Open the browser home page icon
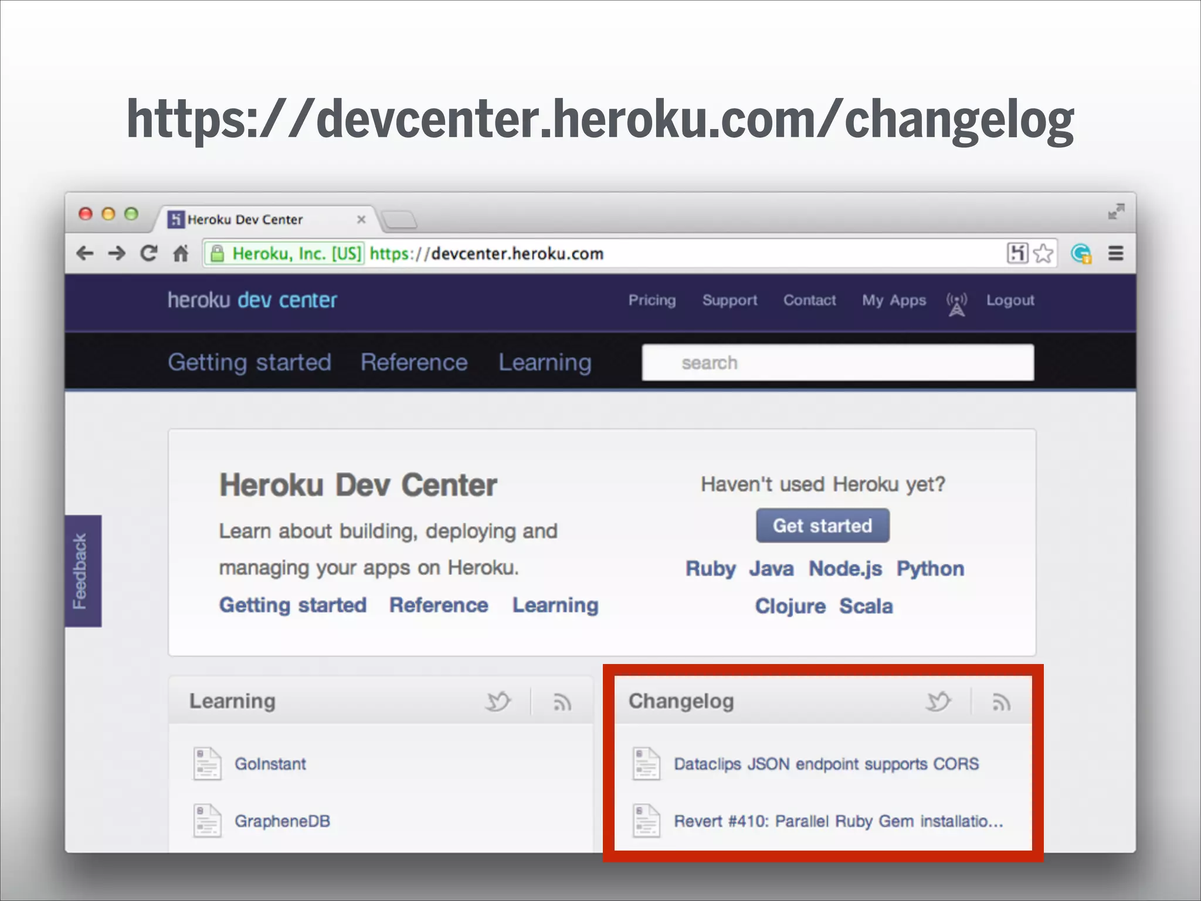The width and height of the screenshot is (1201, 901). (x=181, y=253)
